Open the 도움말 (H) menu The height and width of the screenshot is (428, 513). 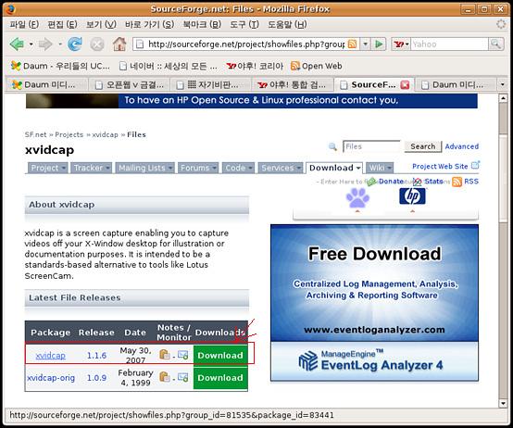pyautogui.click(x=287, y=24)
